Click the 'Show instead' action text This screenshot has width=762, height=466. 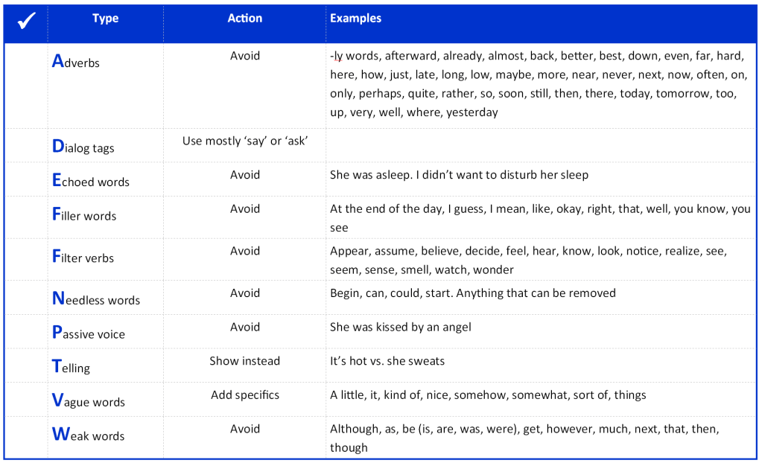pyautogui.click(x=244, y=361)
